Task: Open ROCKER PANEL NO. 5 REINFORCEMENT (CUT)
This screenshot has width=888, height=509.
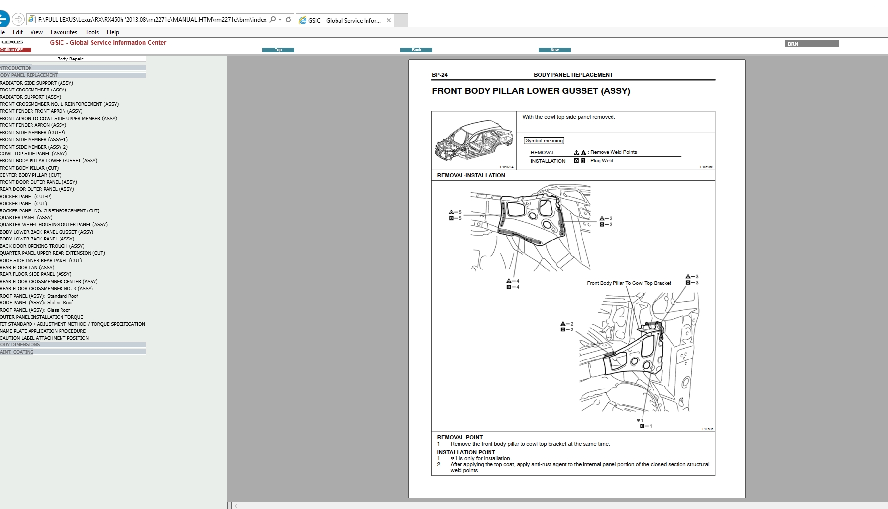Action: coord(50,211)
